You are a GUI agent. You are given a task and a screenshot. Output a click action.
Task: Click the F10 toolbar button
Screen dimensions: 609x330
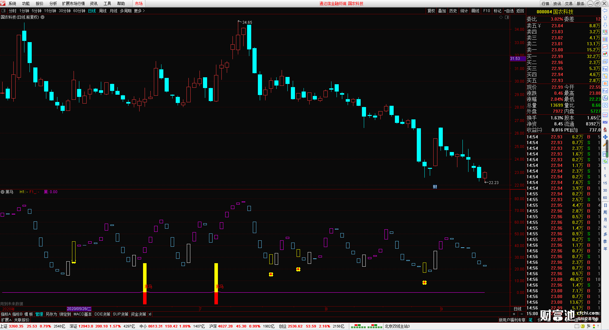(487, 11)
